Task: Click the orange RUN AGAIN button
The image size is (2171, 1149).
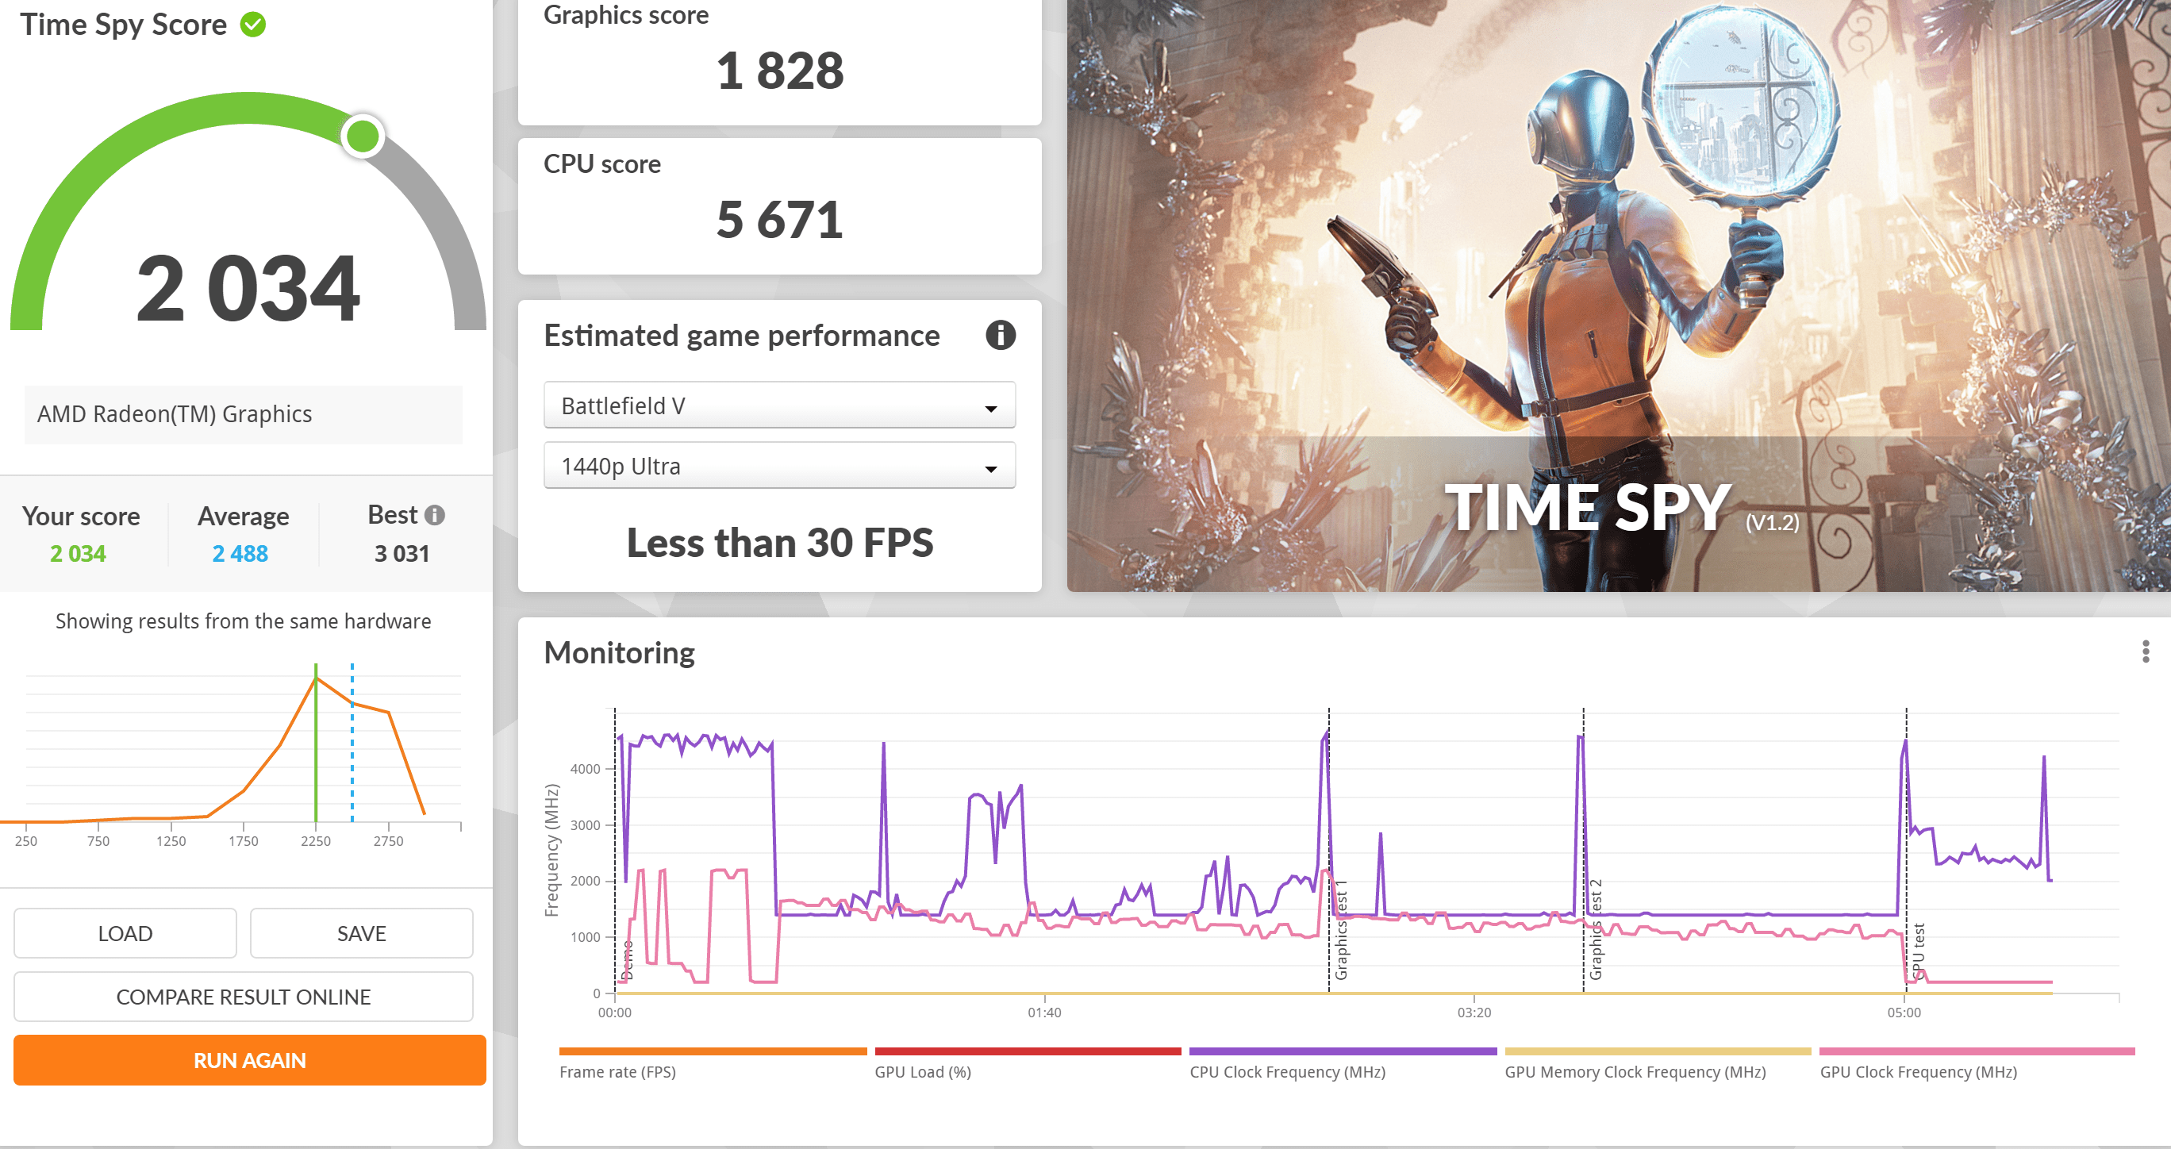Action: [249, 1059]
